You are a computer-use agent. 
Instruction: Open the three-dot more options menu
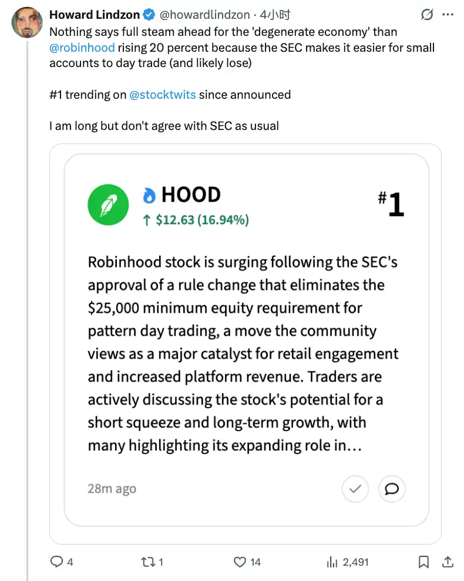(448, 14)
